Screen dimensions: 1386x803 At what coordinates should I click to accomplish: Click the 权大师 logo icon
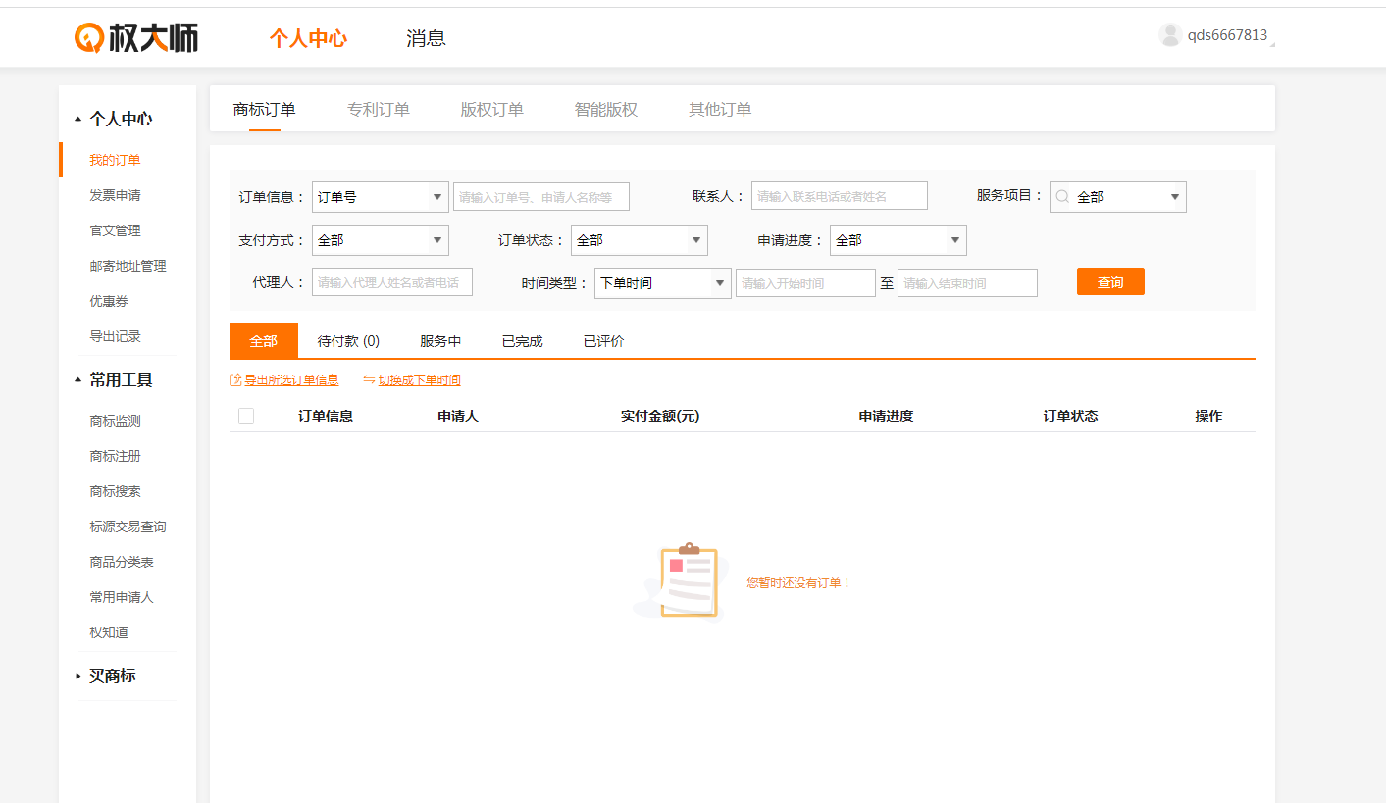pyautogui.click(x=89, y=38)
